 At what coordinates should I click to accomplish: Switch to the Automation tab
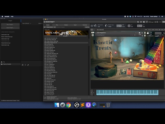click(85, 25)
